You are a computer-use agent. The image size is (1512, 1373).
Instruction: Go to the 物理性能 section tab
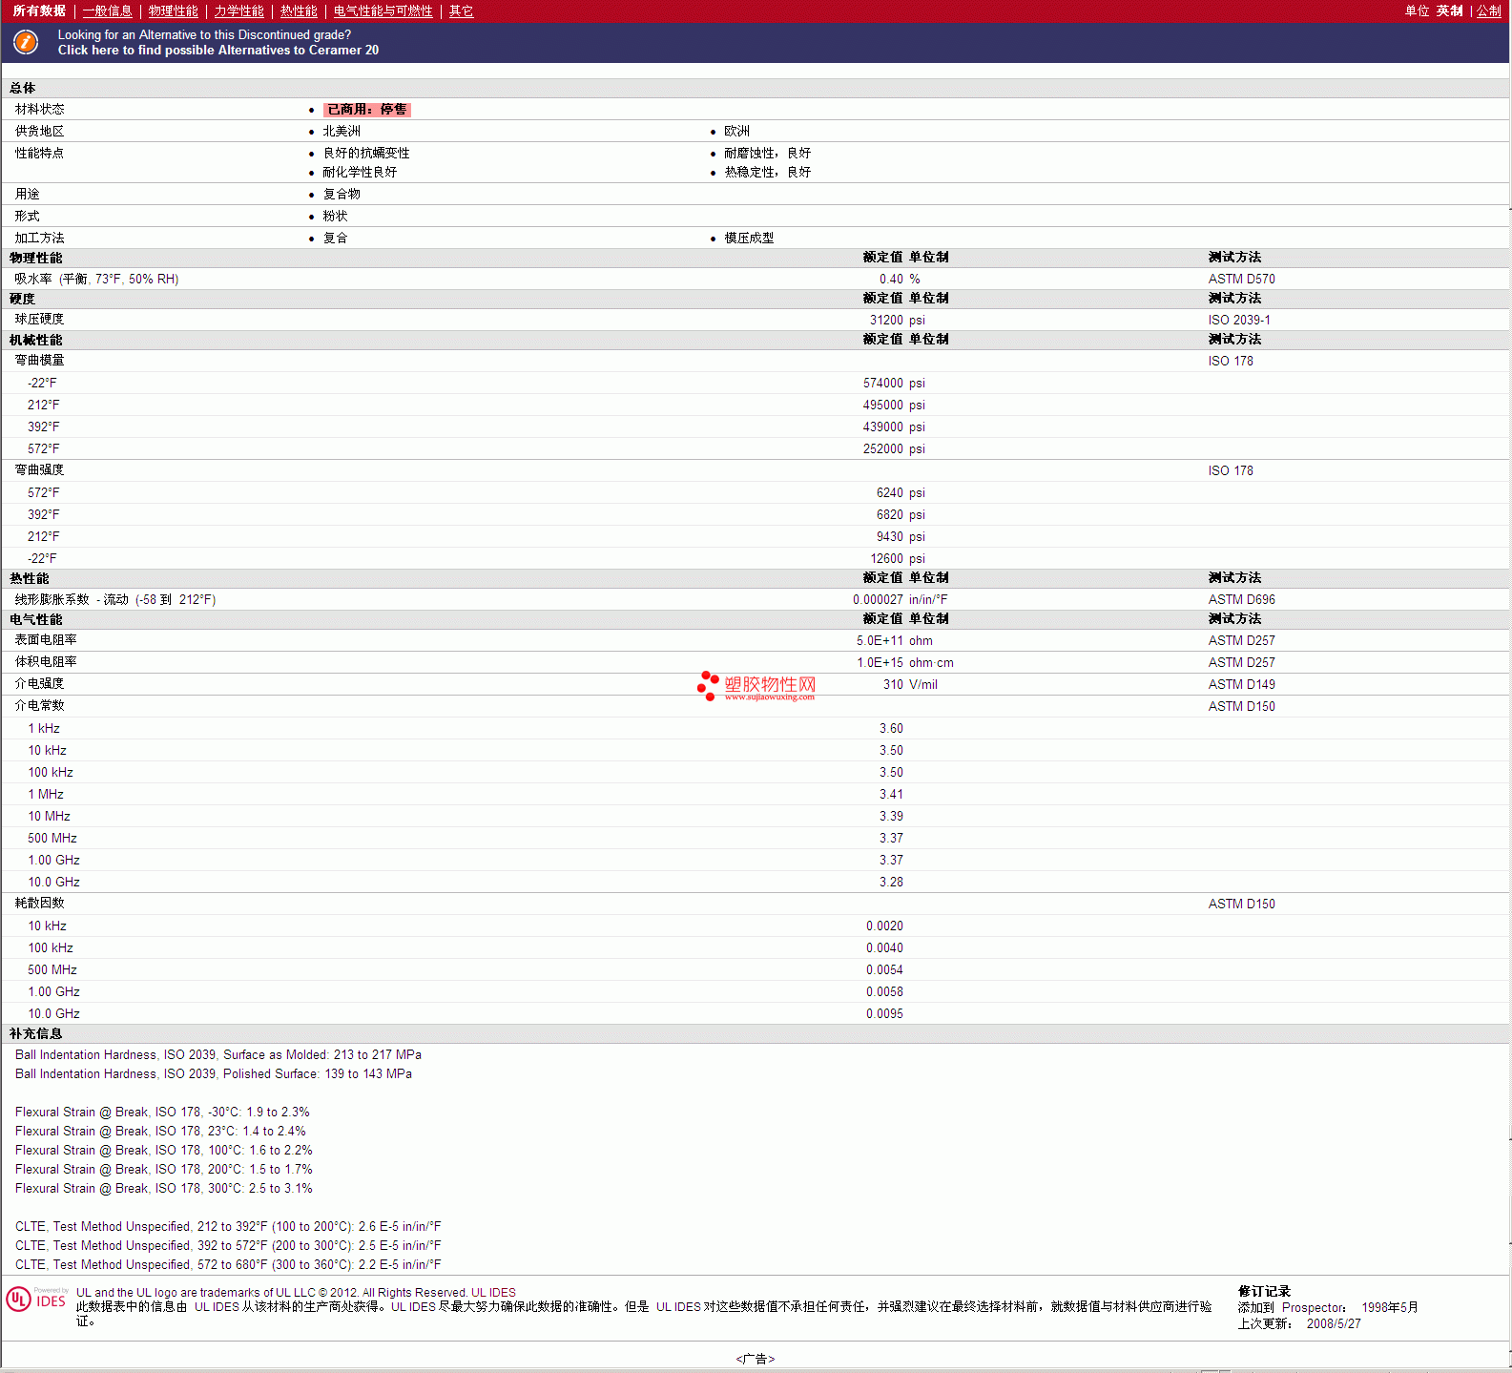(173, 11)
